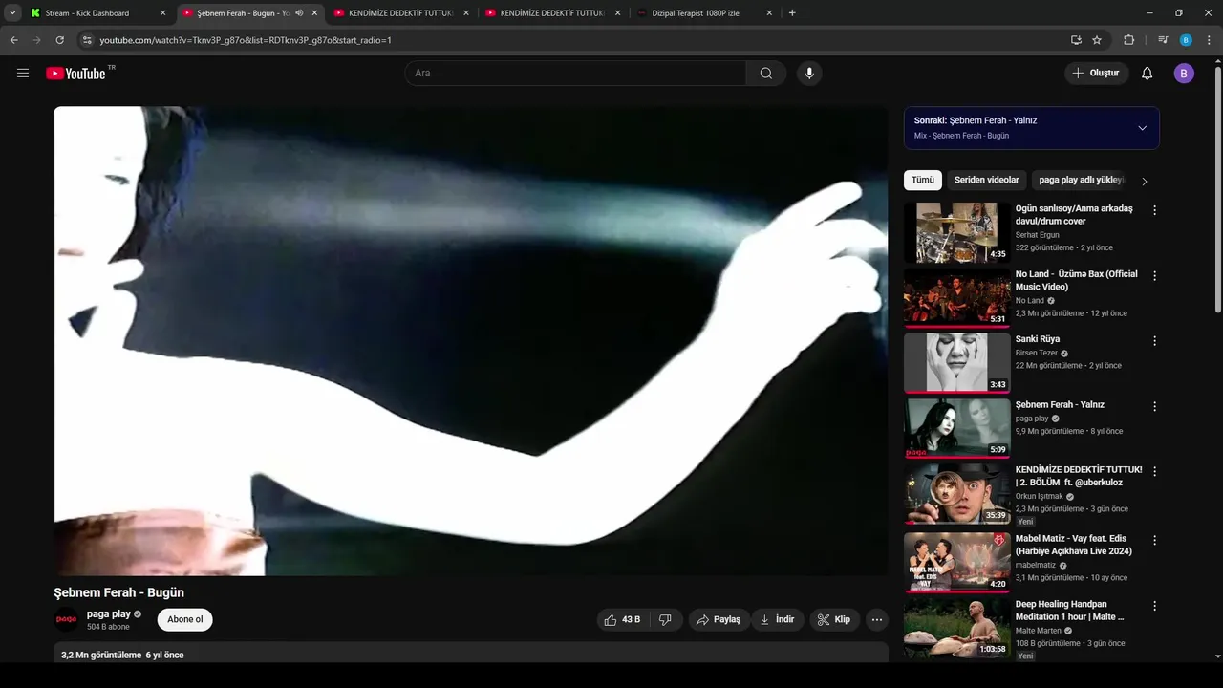Reload the page
Screen dimensions: 1223x688
tap(59, 40)
